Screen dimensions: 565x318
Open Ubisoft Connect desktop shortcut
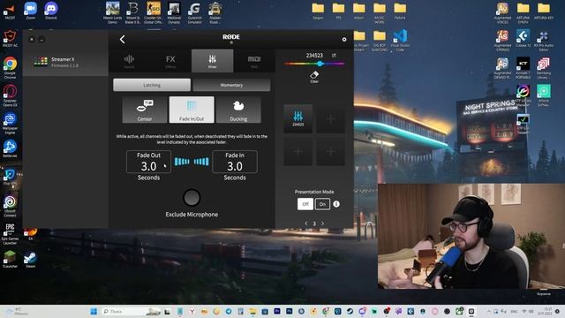click(x=10, y=207)
